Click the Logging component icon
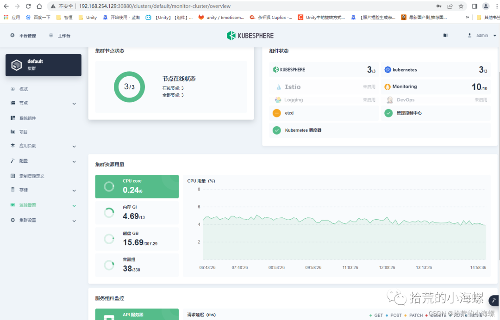Viewport: 500px width, 320px height. pyautogui.click(x=278, y=100)
